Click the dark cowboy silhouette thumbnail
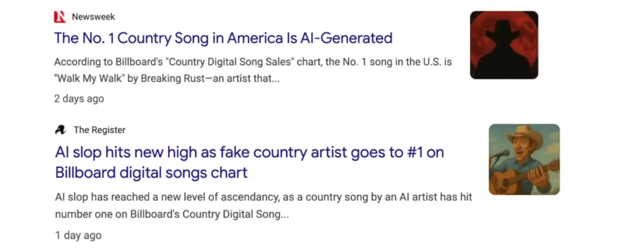This screenshot has width=620, height=249. 503,45
